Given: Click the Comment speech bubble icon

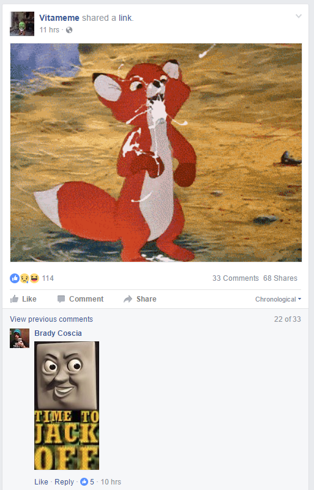Looking at the screenshot, I should point(61,299).
